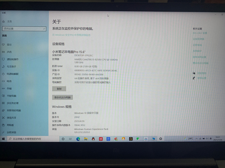This screenshot has width=225, height=168.
Task: Open NetEase Cloud Music red taskbar icon
Action: [101, 139]
